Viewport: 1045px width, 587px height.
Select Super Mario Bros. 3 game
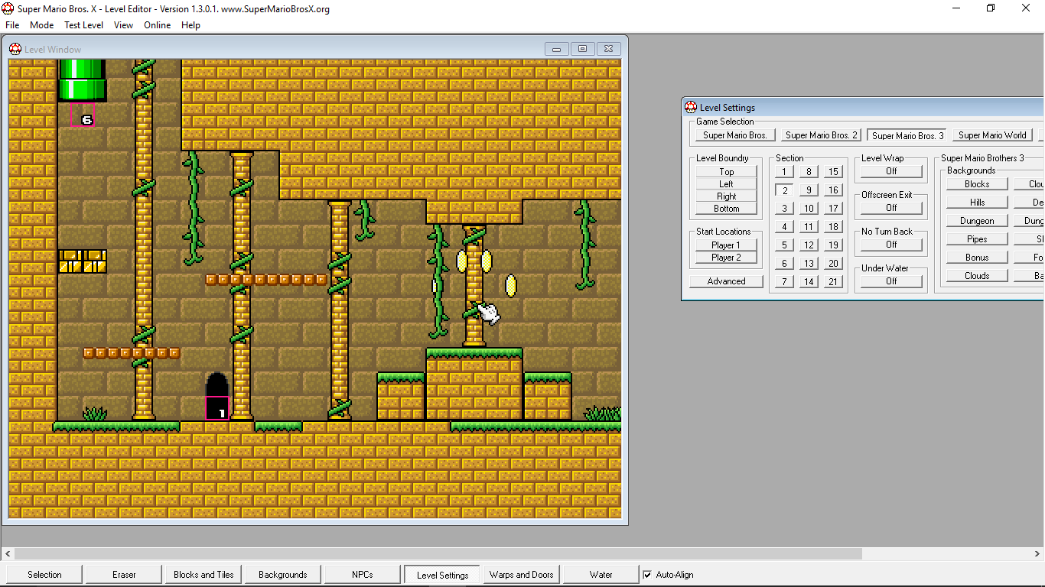(907, 135)
